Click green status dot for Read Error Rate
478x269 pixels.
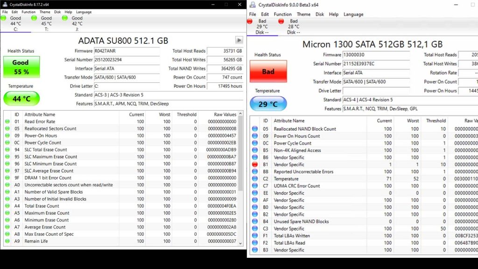point(7,121)
